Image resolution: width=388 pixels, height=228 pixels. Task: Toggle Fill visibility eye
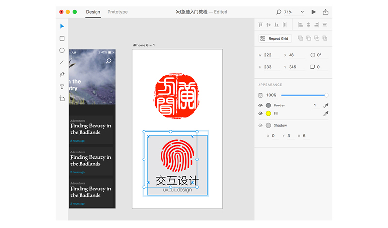(x=260, y=113)
